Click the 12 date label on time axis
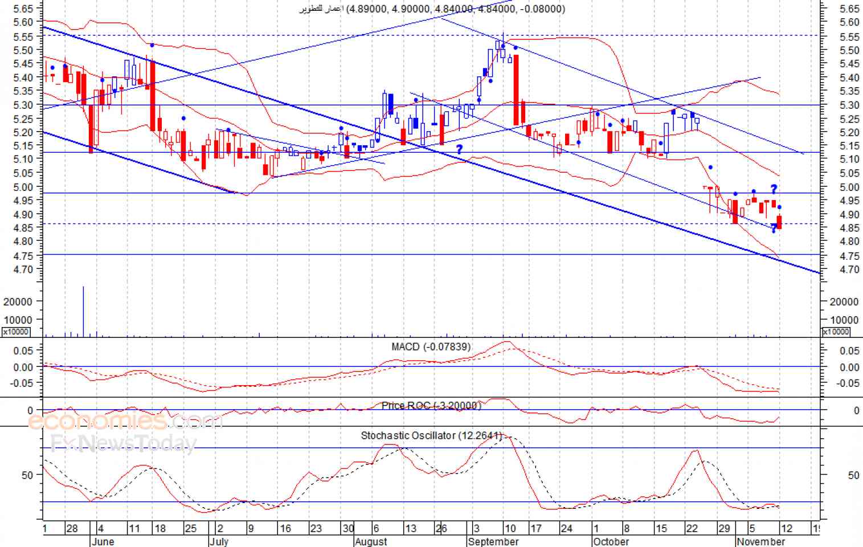 pos(786,529)
